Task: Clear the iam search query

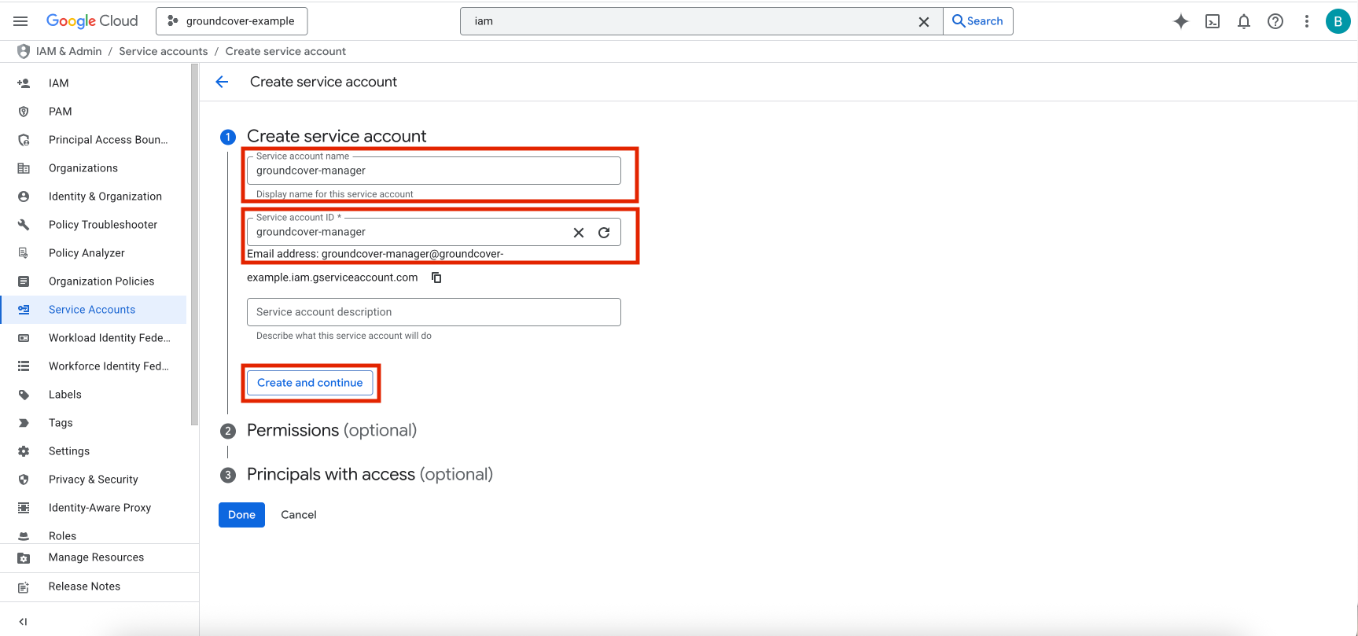Action: tap(924, 22)
